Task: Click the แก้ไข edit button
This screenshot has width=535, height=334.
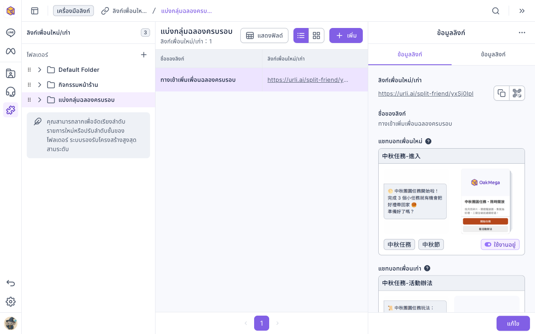Action: [513, 324]
